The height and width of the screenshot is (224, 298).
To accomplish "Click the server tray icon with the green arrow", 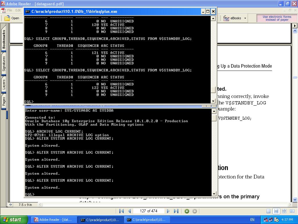I will click(x=276, y=220).
